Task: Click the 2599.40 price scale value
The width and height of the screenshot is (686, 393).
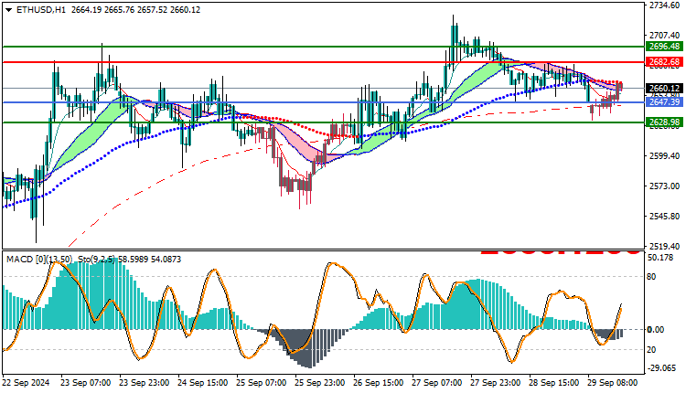Action: (664, 156)
